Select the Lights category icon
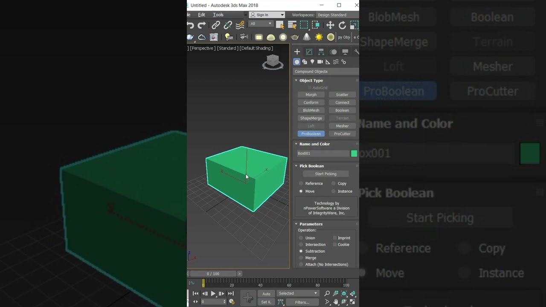The height and width of the screenshot is (307, 546). click(312, 62)
